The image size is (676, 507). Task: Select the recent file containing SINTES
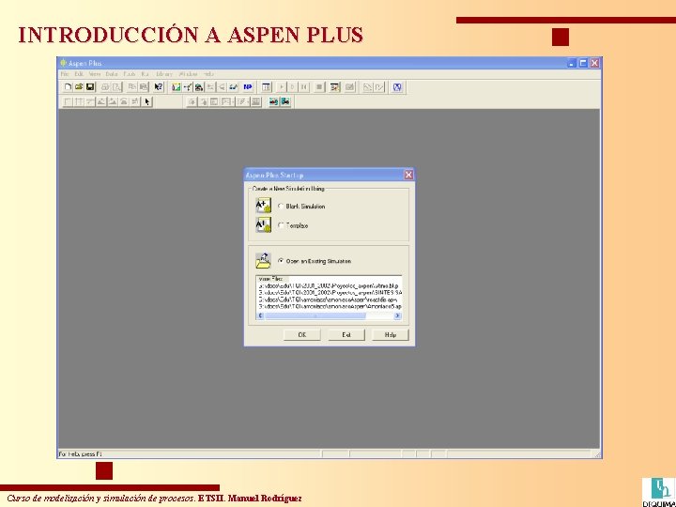(x=329, y=293)
